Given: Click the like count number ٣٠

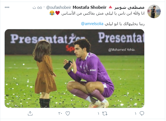Looking at the screenshot, I should tap(60, 114).
